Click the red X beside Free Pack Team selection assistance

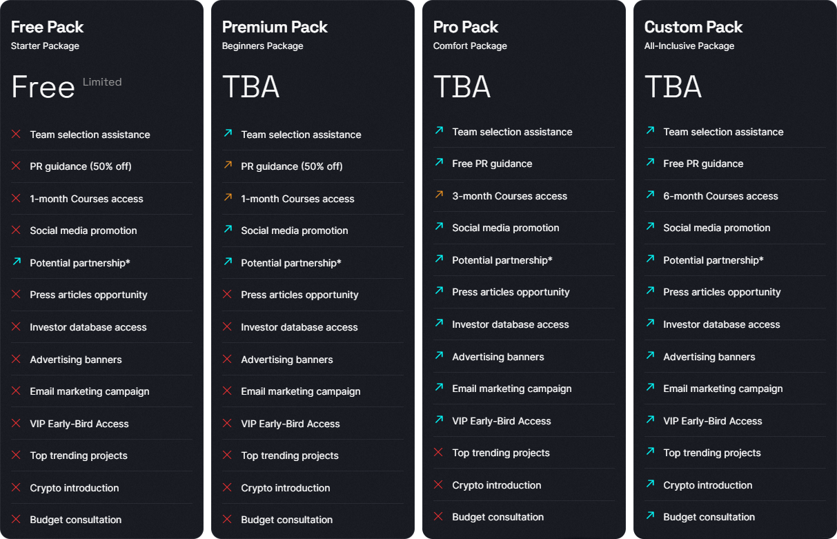16,135
